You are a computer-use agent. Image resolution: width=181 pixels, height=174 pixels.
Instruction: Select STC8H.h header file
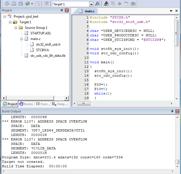pos(42,50)
